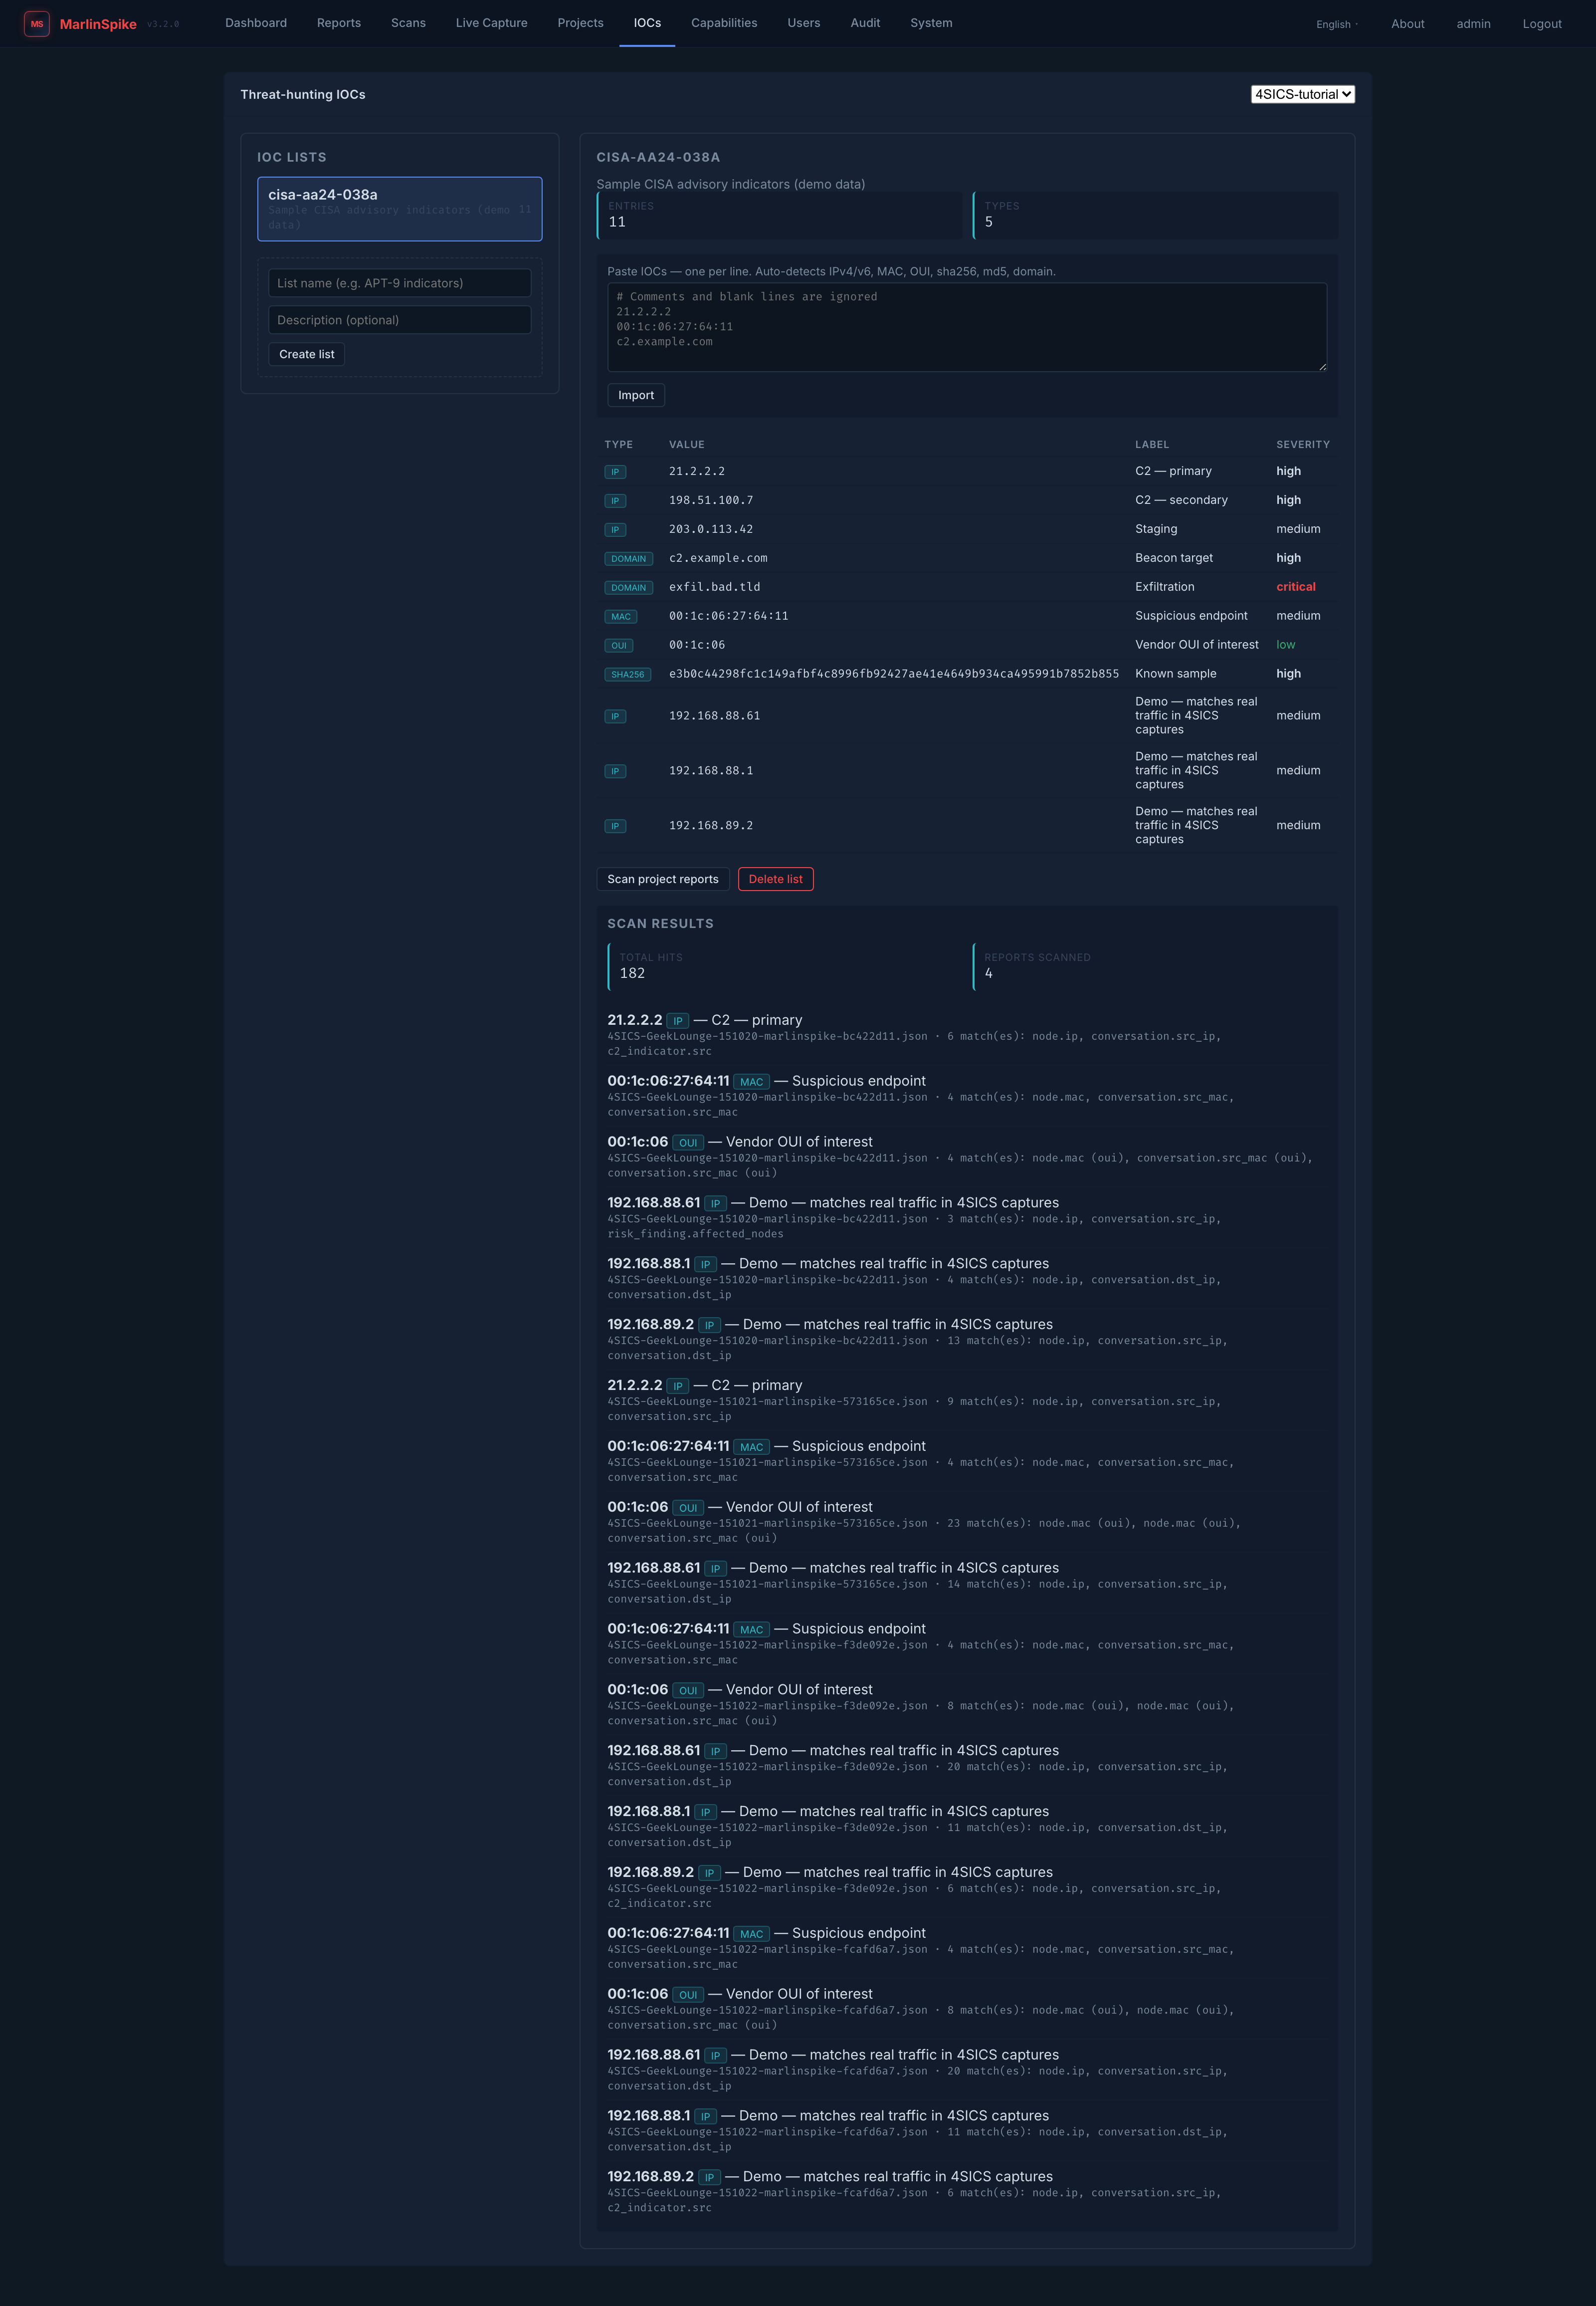Screen dimensions: 1596x2306
Task: Open Live Capture in the navigation
Action: point(492,23)
